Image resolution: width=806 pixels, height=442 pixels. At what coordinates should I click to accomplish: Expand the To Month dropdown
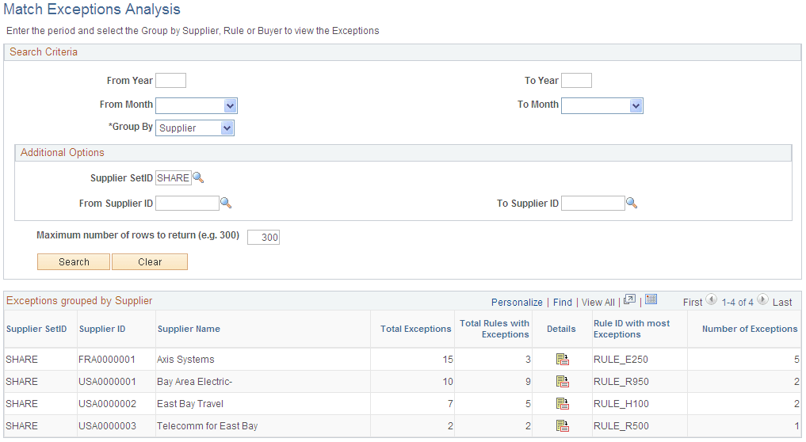point(636,106)
